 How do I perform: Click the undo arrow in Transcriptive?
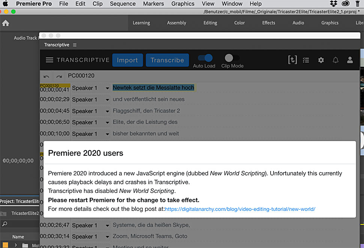(46, 76)
